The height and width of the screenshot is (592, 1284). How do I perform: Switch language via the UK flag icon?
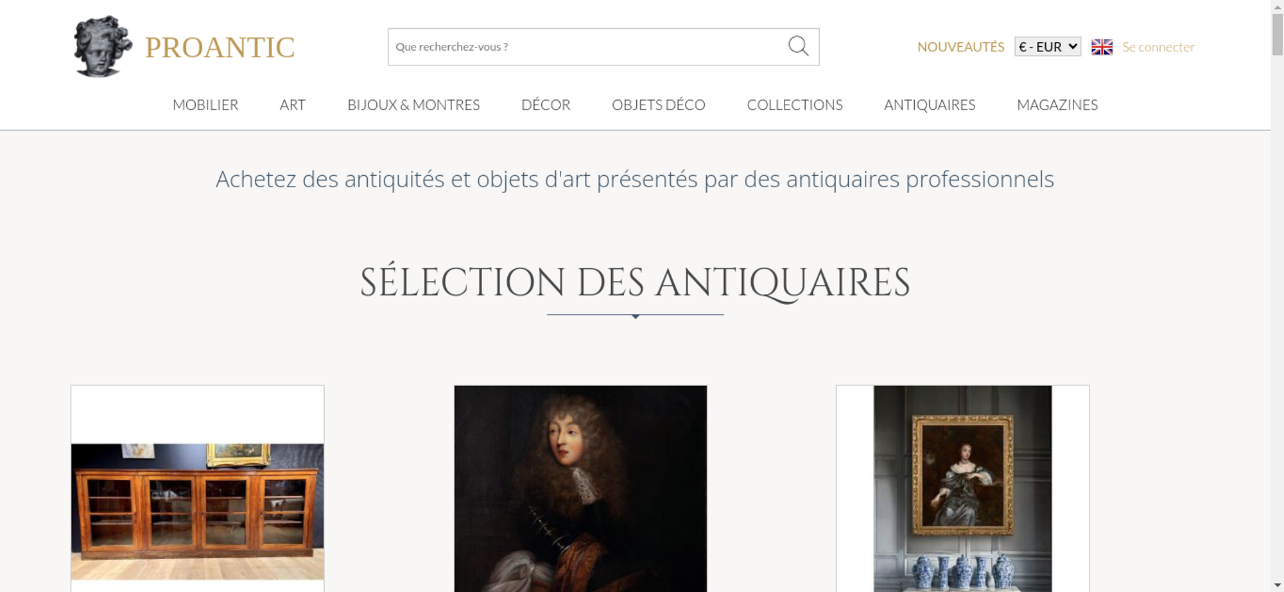tap(1102, 47)
